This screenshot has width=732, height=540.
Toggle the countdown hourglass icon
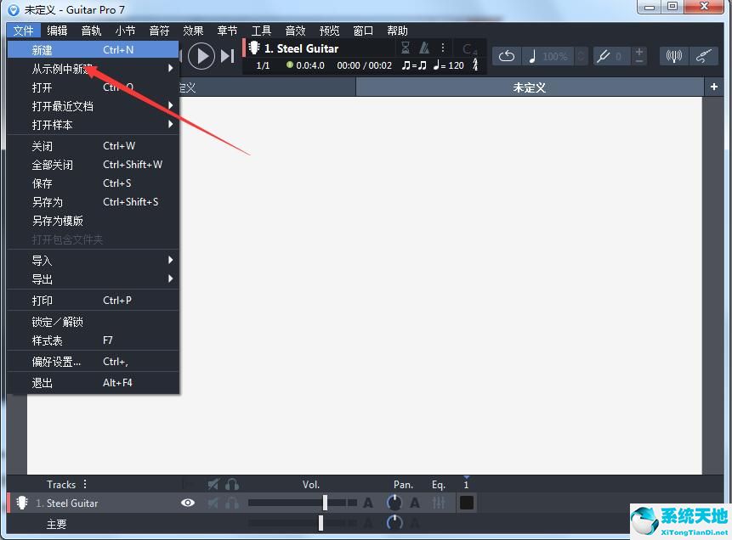(406, 48)
